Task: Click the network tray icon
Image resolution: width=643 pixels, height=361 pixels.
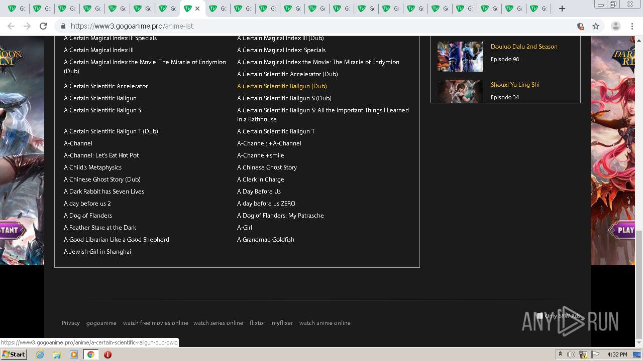Action: [584, 354]
